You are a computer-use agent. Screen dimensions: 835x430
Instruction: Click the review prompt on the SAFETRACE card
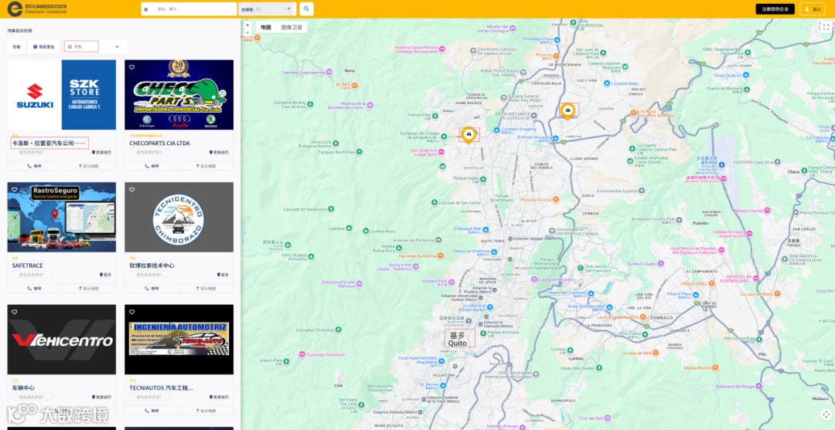tap(32, 274)
